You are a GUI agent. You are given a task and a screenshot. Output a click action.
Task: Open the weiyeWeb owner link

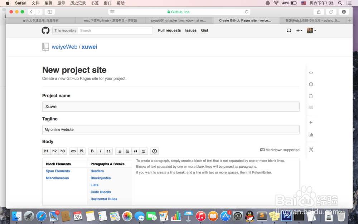64,47
